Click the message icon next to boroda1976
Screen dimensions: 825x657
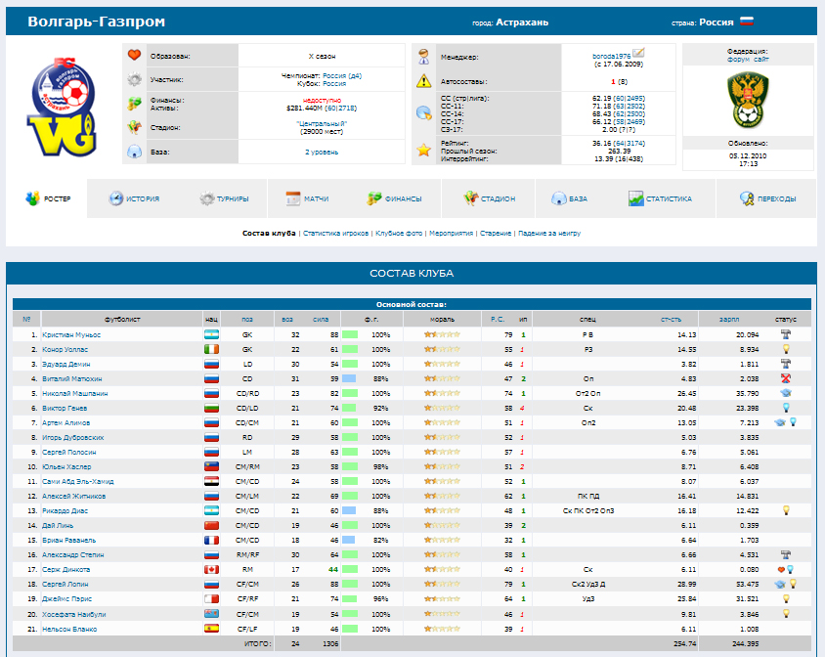pos(638,52)
